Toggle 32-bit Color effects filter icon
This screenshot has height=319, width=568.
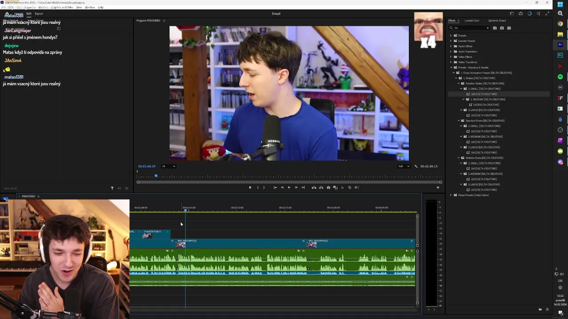tap(502, 28)
